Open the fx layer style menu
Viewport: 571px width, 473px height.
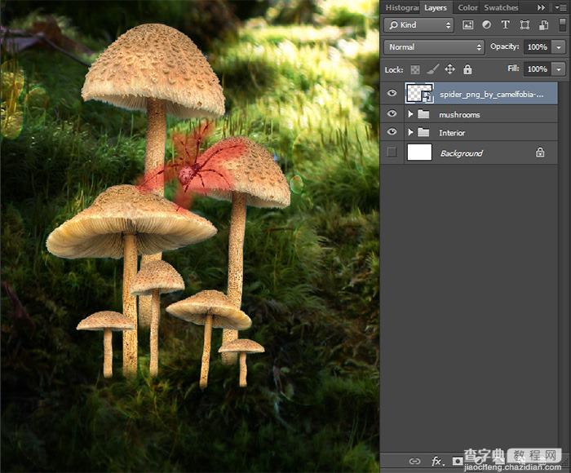(x=437, y=462)
